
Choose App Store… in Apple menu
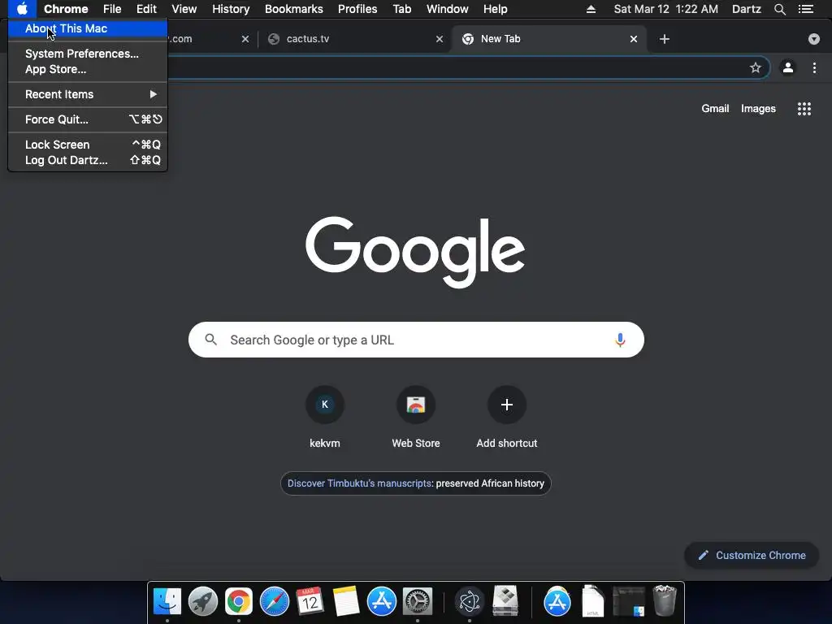coord(88,69)
